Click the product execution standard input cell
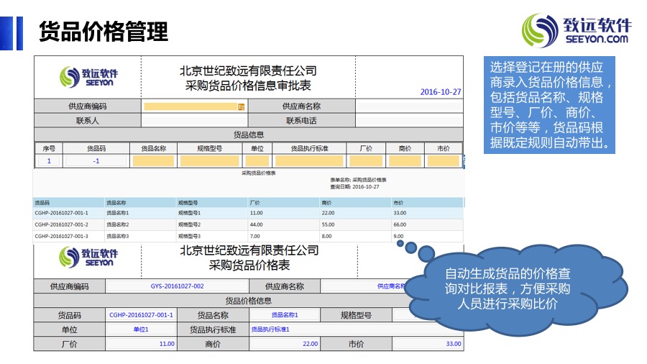647x364 pixels. tap(309, 161)
